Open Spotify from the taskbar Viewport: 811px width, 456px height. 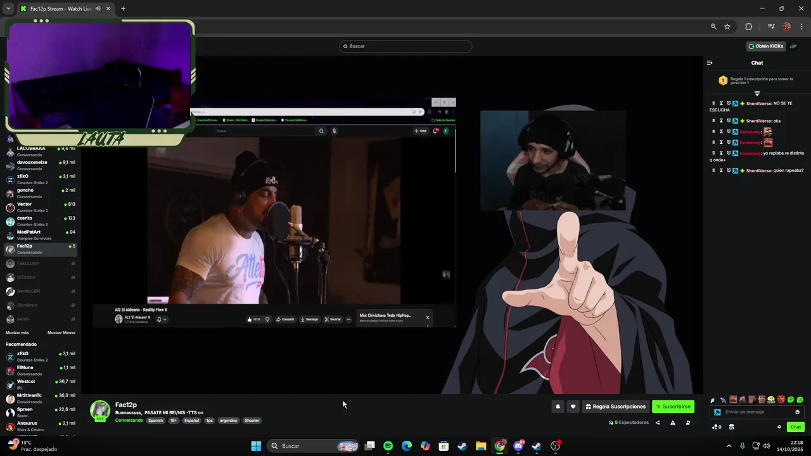(388, 446)
